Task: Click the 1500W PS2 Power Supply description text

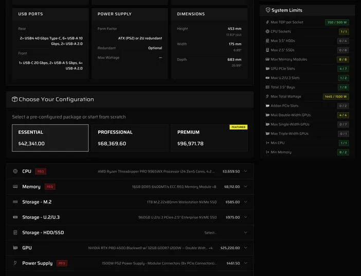Action: click(159, 263)
